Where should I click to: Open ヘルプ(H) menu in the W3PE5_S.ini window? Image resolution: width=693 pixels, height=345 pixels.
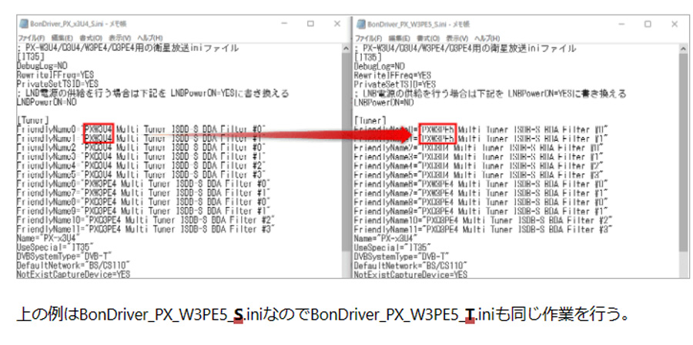pos(487,38)
